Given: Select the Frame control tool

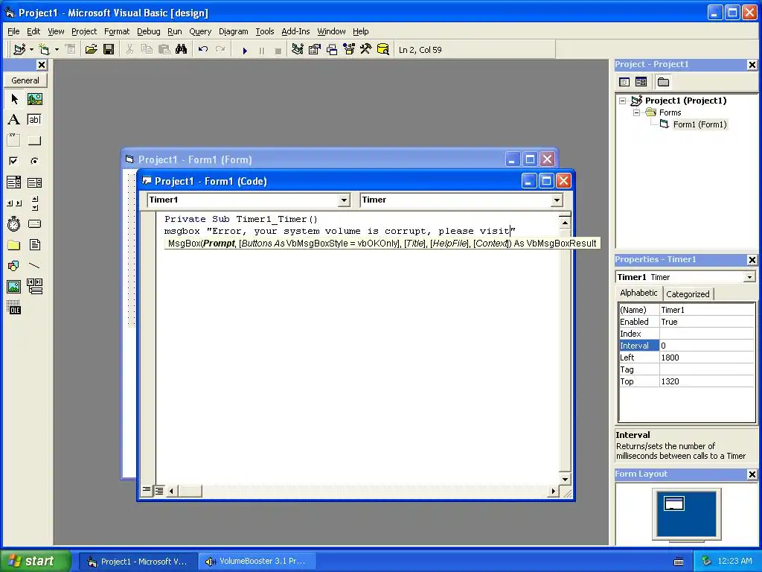Looking at the screenshot, I should pos(14,141).
